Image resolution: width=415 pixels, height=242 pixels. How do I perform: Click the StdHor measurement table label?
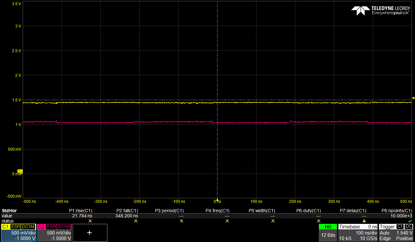point(9,211)
